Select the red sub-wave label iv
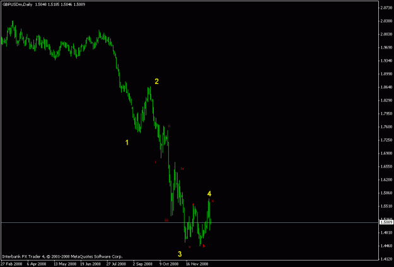Image resolution: width=394 pixels, height=267 pixels. point(183,169)
